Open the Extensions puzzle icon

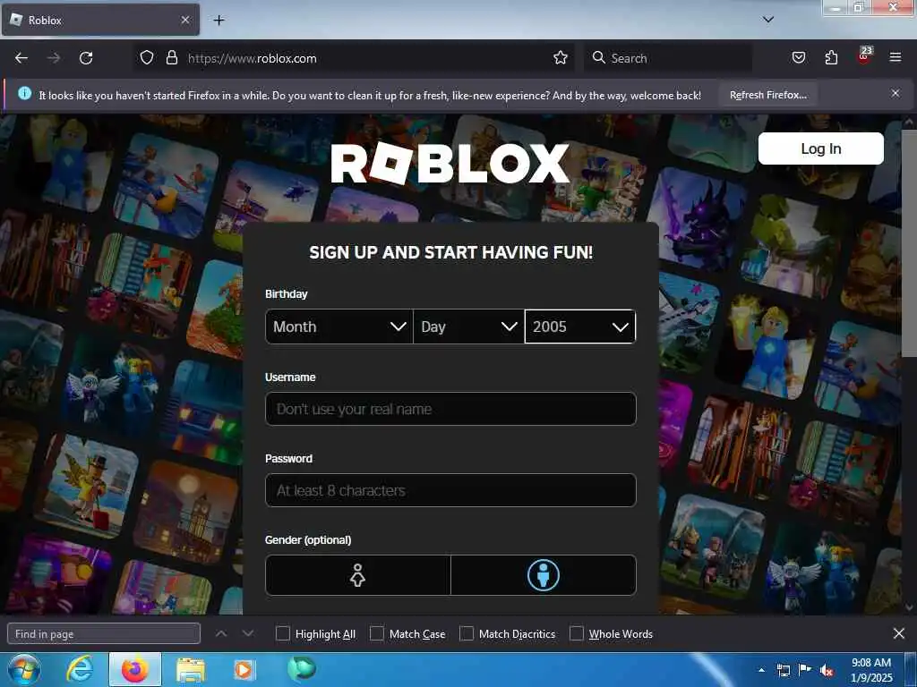(831, 57)
